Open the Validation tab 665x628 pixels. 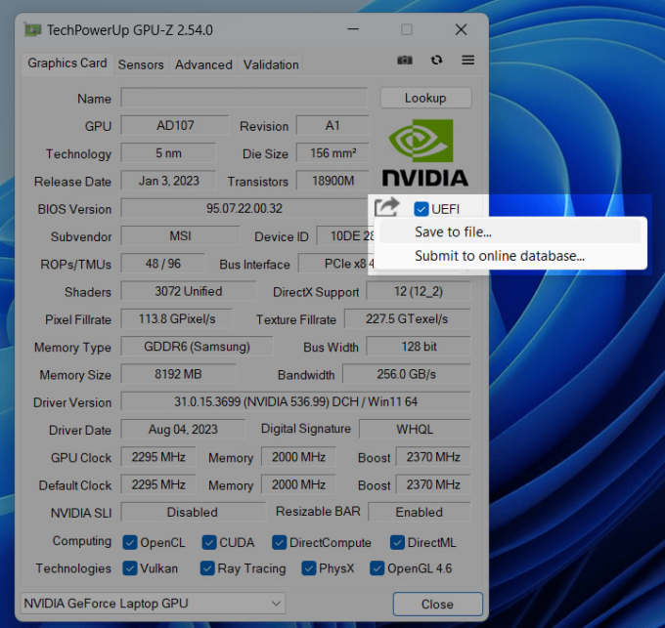(x=271, y=64)
